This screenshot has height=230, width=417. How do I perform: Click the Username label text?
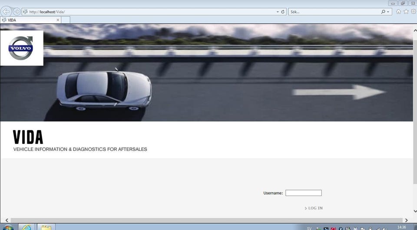click(x=273, y=193)
